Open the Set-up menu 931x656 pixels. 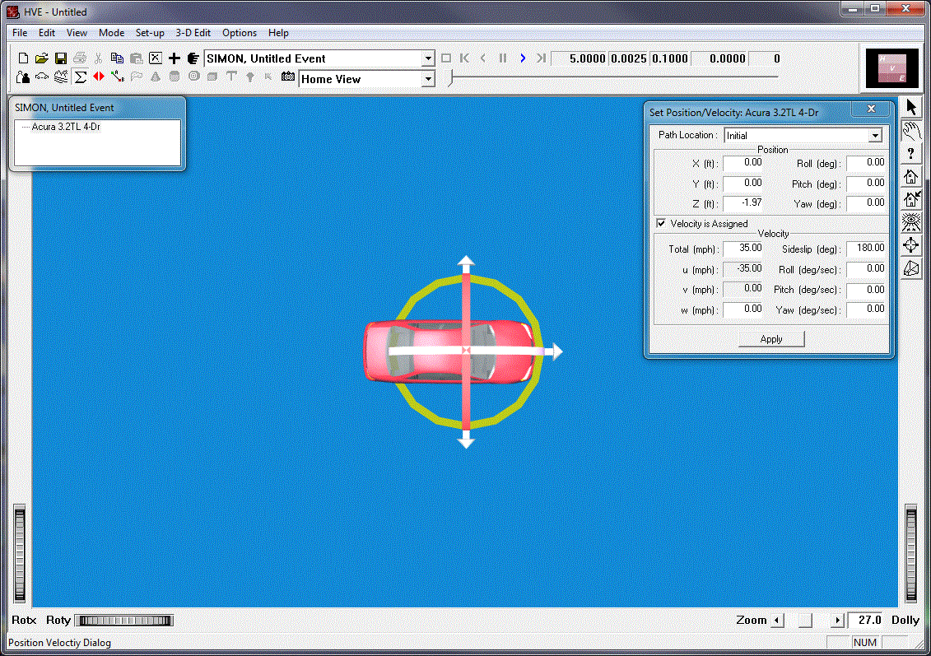tap(150, 33)
